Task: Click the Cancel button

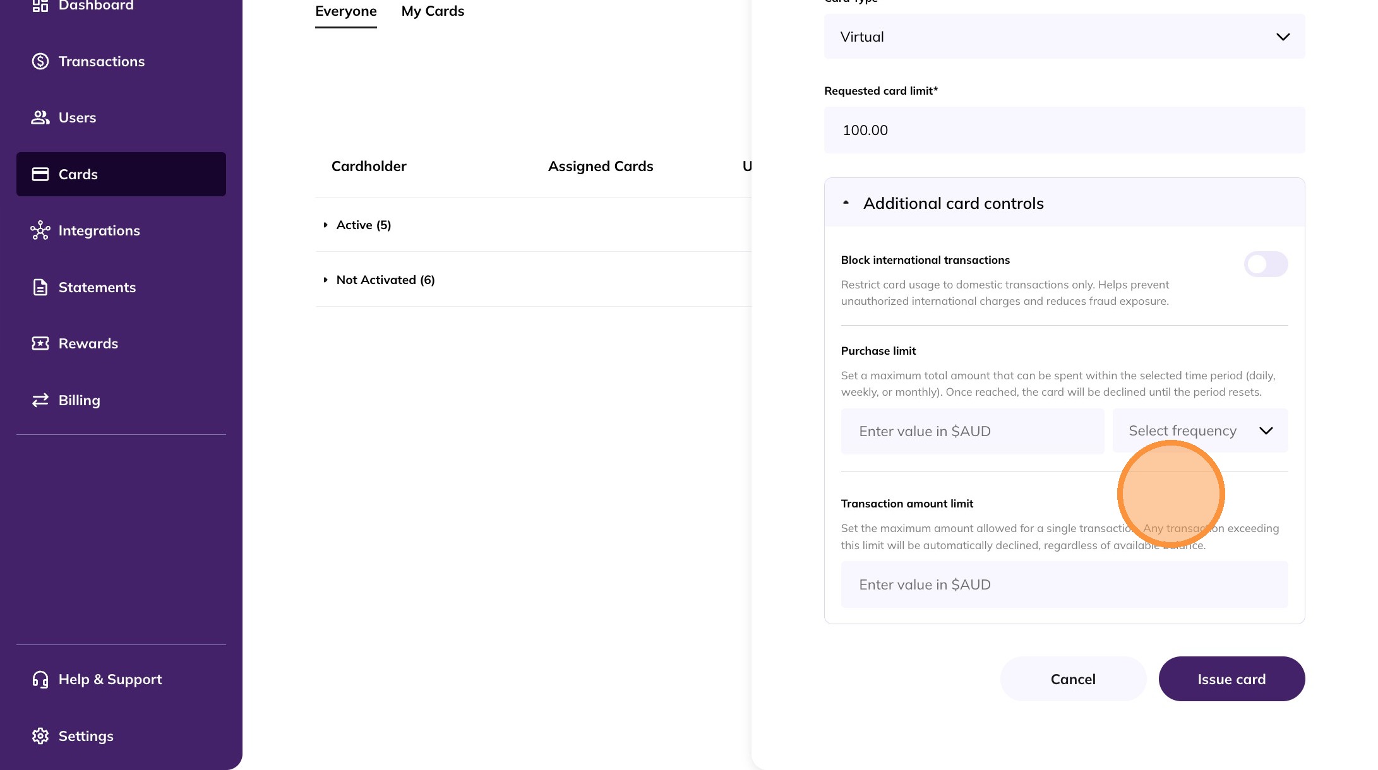Action: [x=1072, y=679]
